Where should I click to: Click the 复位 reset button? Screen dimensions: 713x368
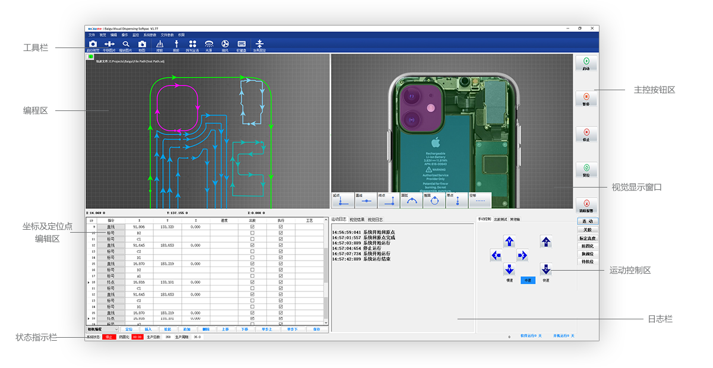pos(586,170)
